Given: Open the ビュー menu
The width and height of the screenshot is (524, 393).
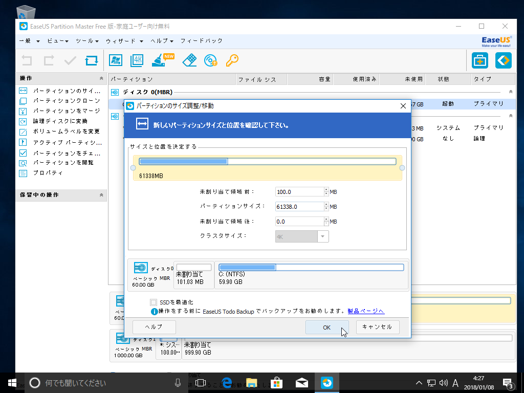Looking at the screenshot, I should pos(58,41).
